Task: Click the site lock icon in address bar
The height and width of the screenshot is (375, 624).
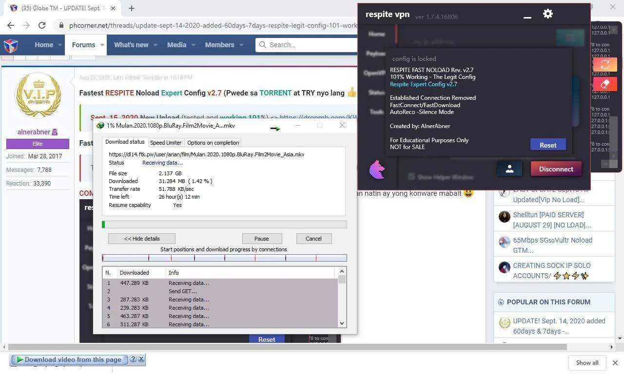Action: tap(60, 25)
